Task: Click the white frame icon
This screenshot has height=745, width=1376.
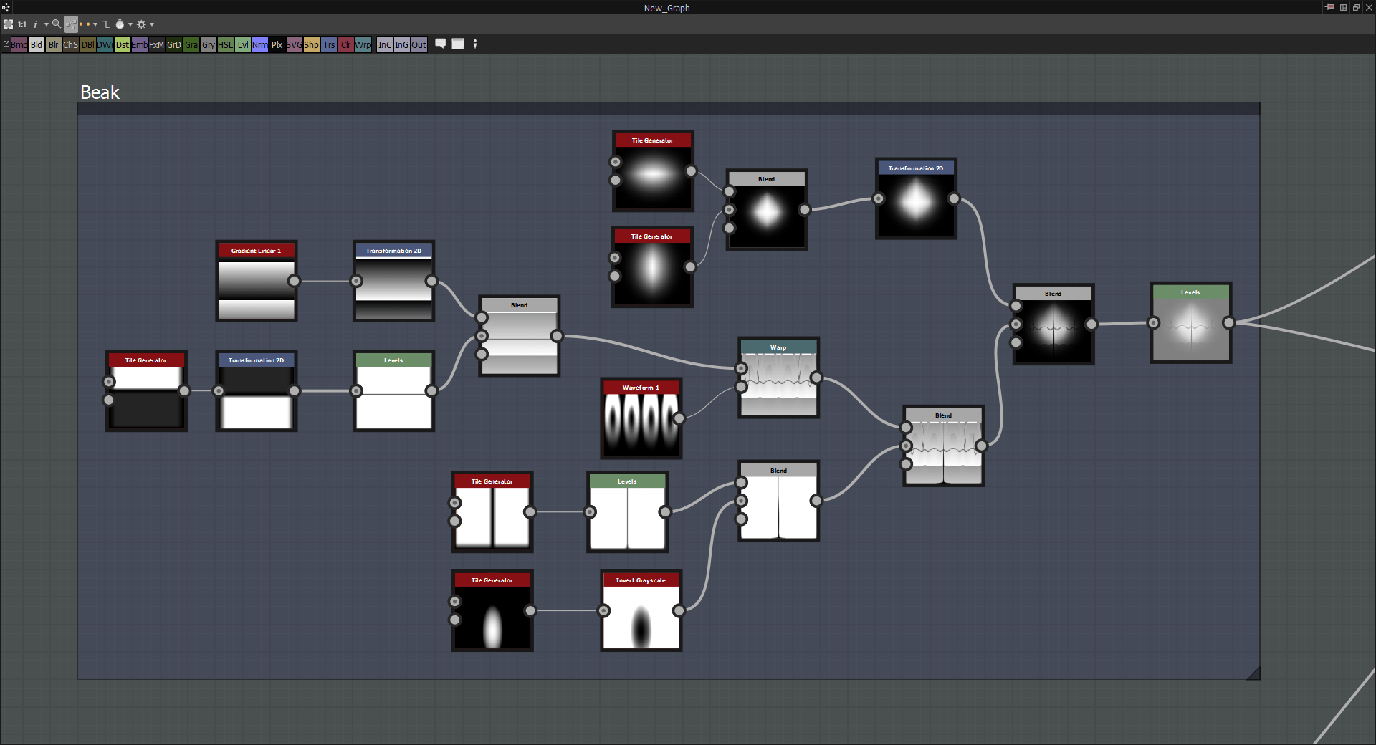Action: pos(458,44)
